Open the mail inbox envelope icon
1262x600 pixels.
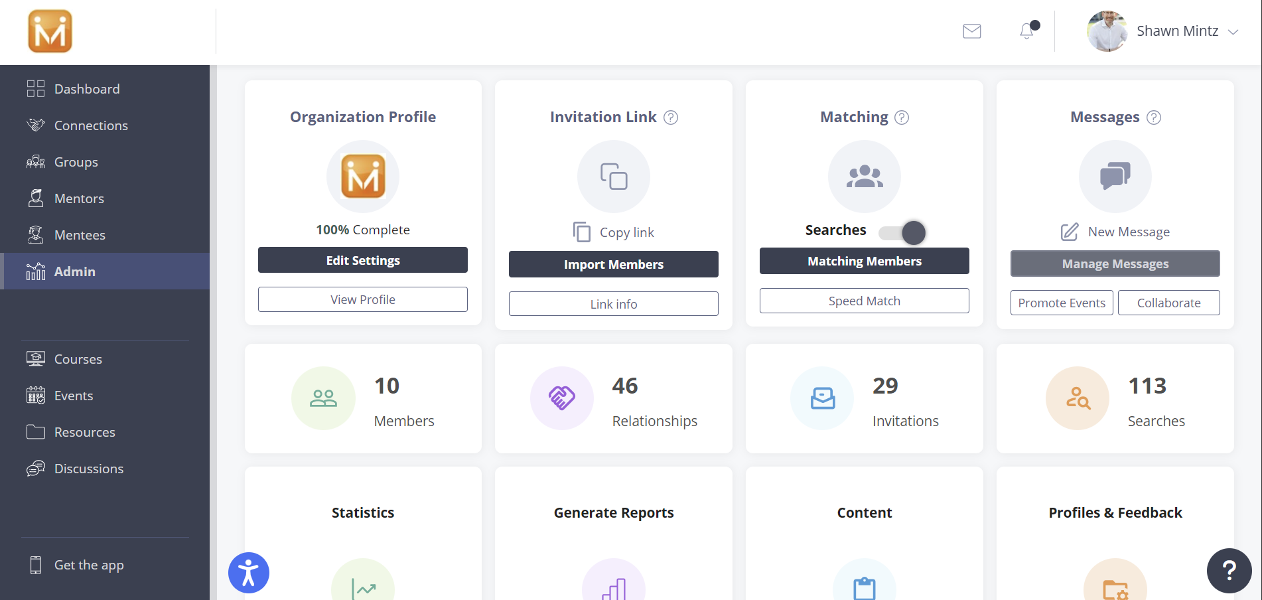click(x=972, y=31)
